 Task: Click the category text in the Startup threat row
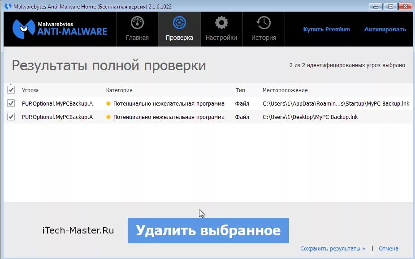point(169,104)
